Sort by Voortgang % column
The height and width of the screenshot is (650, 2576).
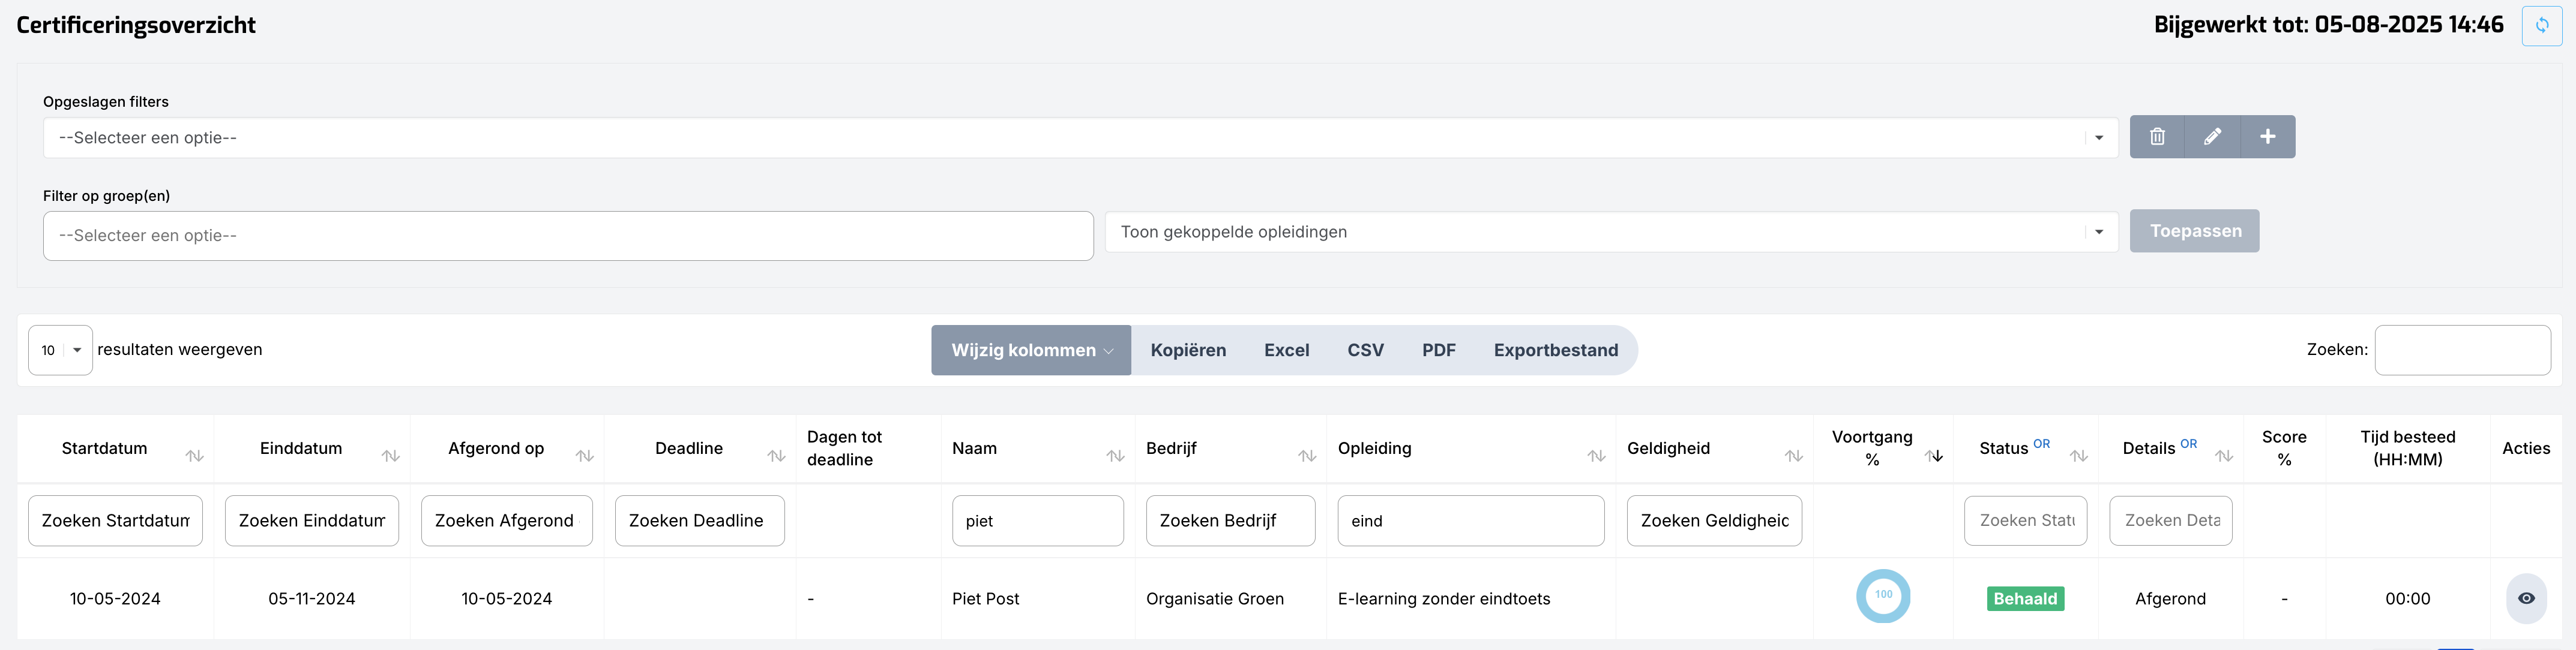point(1933,455)
